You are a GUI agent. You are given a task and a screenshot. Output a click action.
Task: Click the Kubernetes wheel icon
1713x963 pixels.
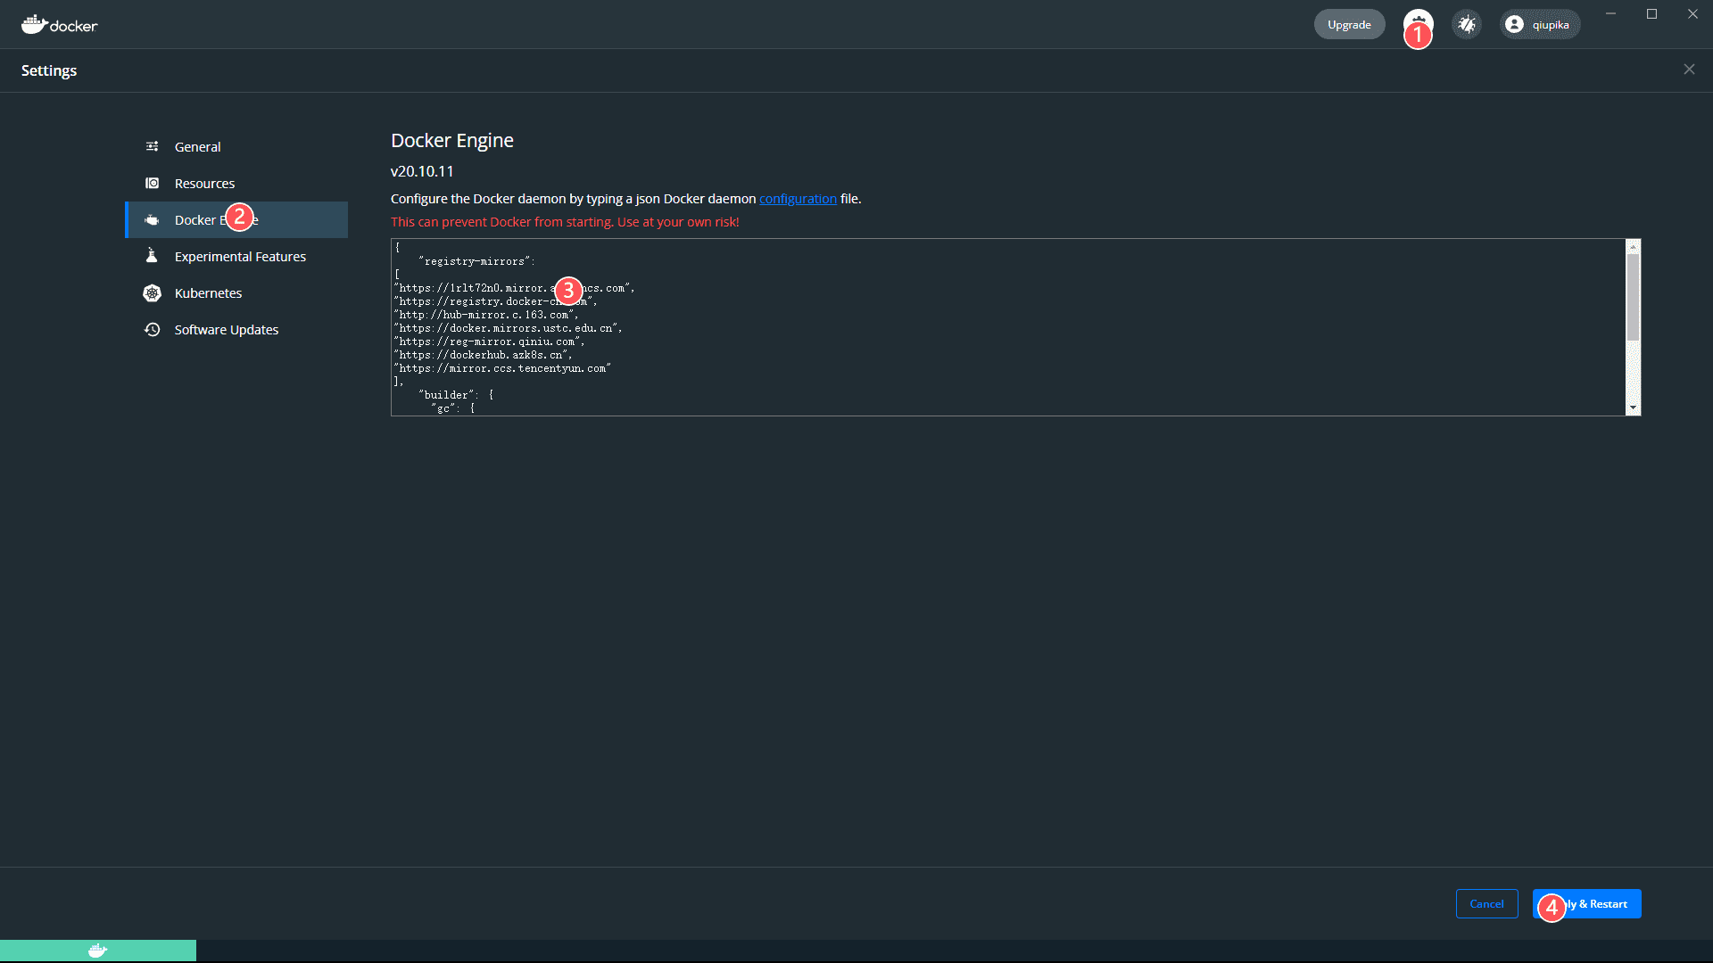pyautogui.click(x=153, y=292)
